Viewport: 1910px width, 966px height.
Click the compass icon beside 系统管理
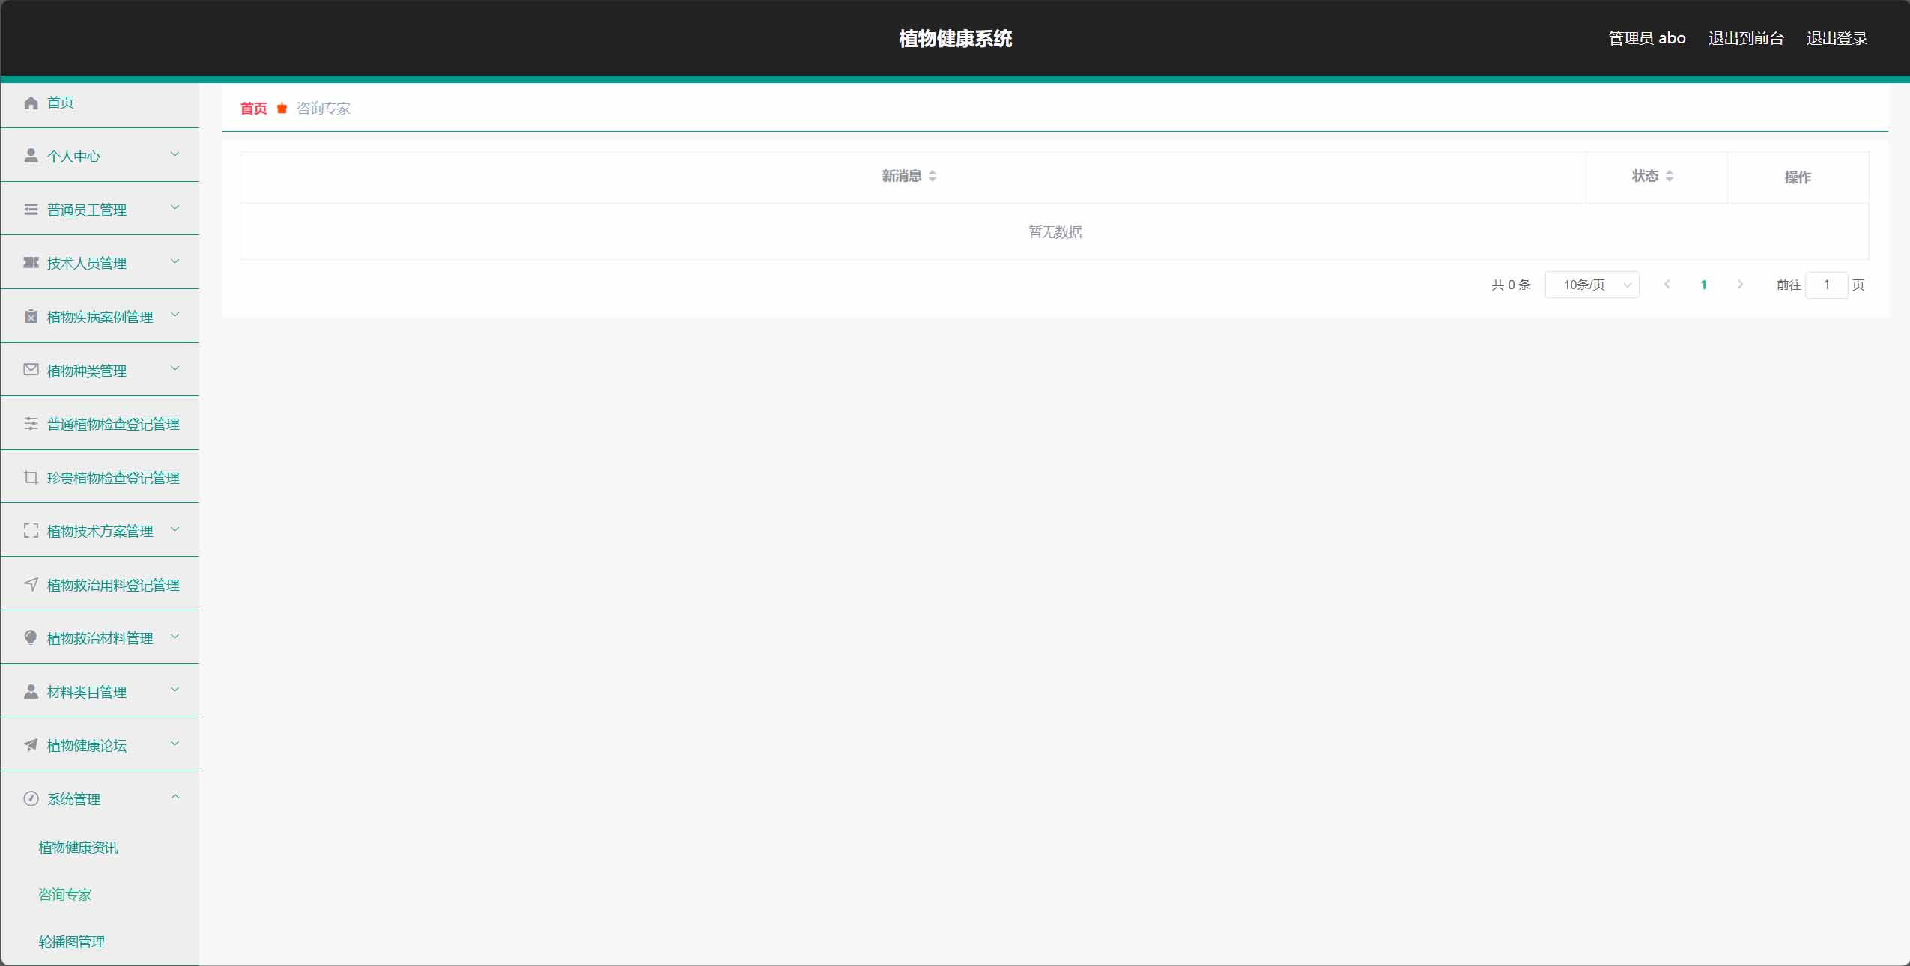click(x=31, y=798)
